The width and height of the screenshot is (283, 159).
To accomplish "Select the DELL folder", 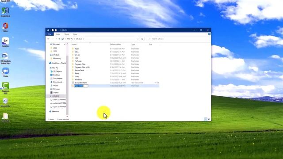I will pyautogui.click(x=76, y=52).
